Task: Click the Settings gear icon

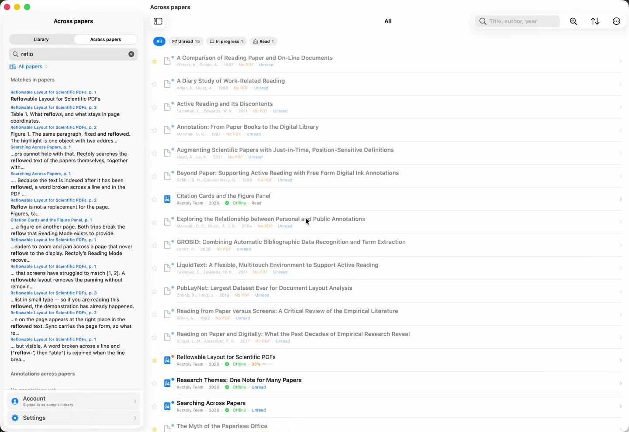Action: click(15, 418)
